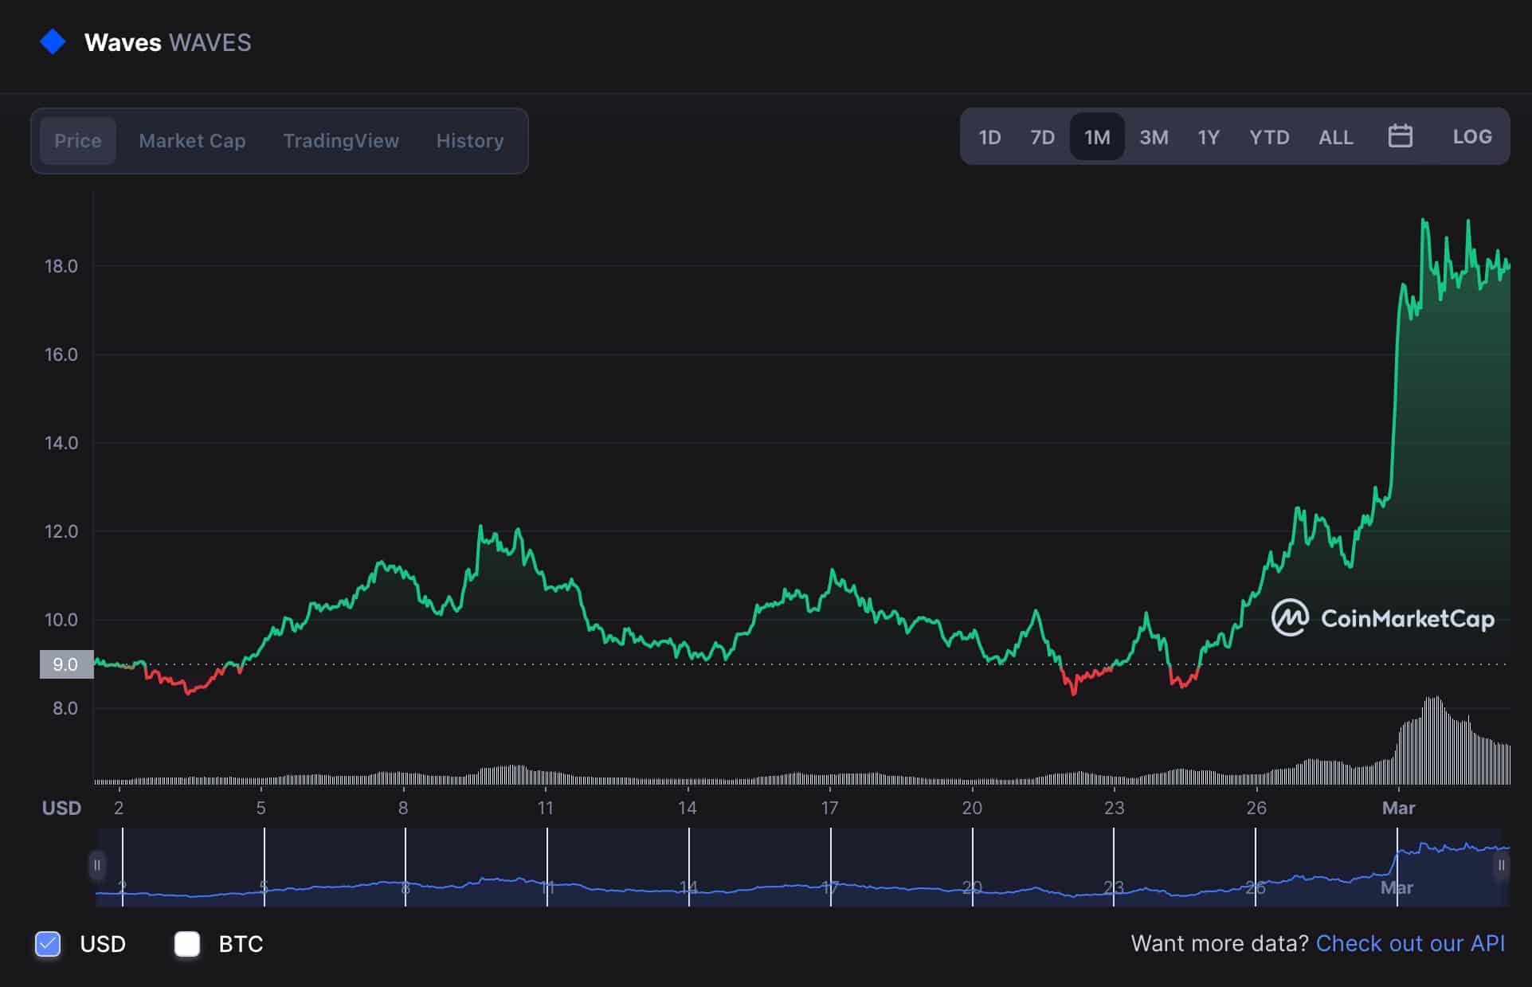Switch to YTD time range
1532x987 pixels.
pyautogui.click(x=1268, y=138)
